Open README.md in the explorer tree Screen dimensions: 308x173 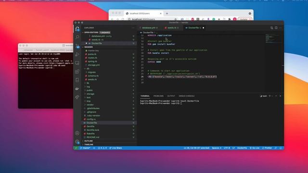[x=109, y=137]
